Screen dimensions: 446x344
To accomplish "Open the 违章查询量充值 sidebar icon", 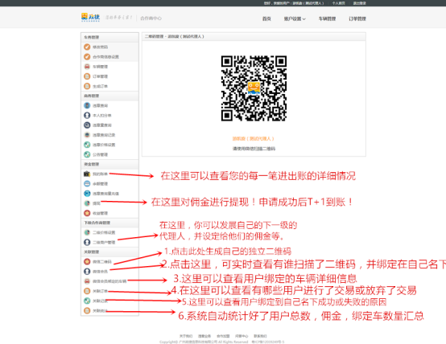I will 87,194.
